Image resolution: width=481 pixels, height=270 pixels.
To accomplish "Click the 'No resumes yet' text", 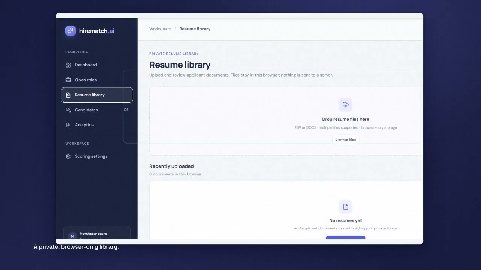I will [345, 220].
